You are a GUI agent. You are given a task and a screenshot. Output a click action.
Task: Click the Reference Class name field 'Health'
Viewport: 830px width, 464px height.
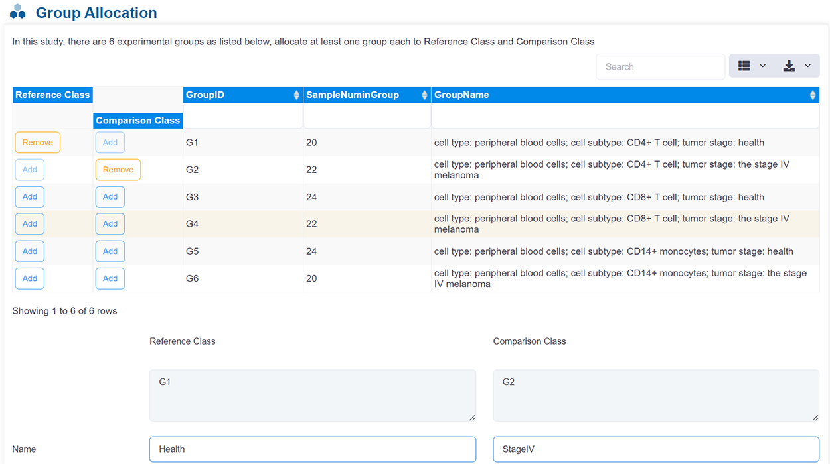coord(312,449)
